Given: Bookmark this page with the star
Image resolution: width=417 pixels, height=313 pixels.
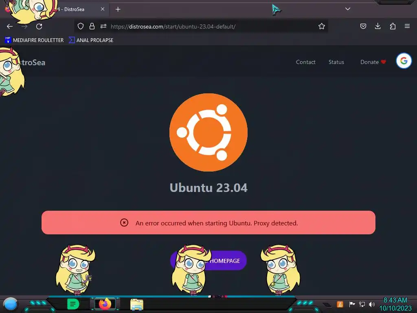Looking at the screenshot, I should pyautogui.click(x=322, y=26).
